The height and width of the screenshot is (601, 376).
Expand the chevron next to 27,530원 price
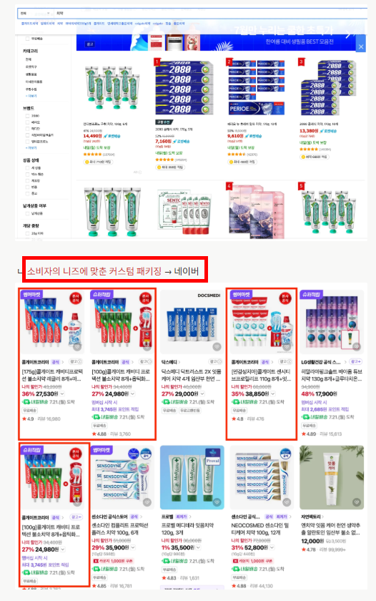pos(62,394)
